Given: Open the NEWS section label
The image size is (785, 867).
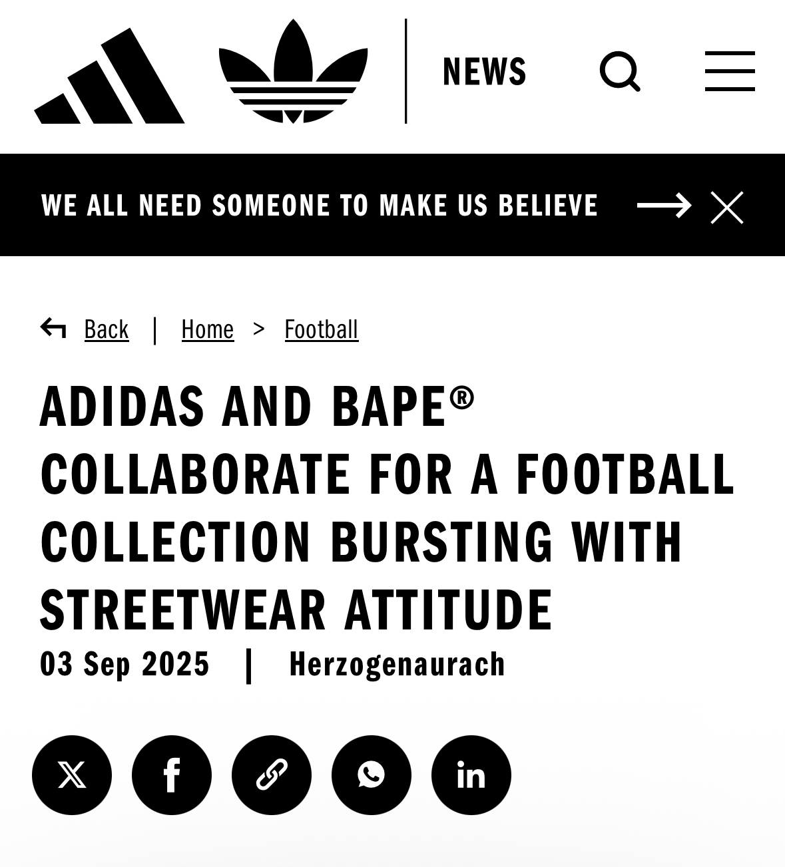Looking at the screenshot, I should click(x=484, y=72).
